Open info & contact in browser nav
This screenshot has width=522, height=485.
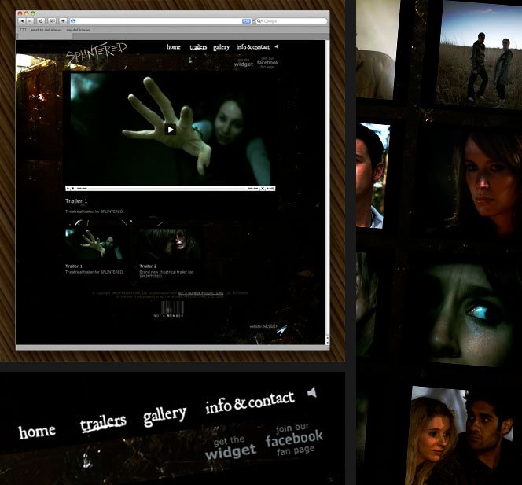click(253, 47)
